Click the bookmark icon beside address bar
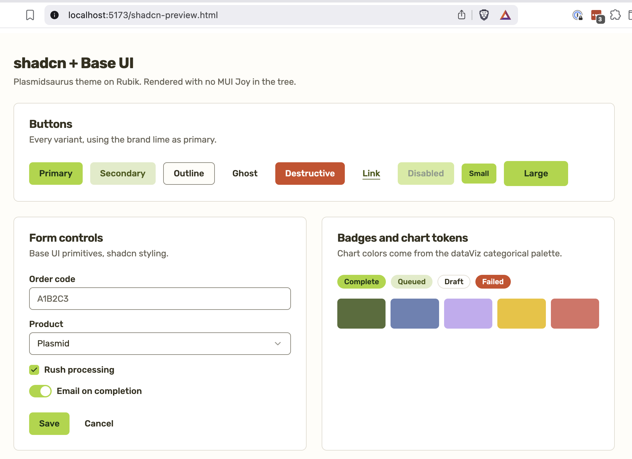The image size is (632, 459). point(30,15)
